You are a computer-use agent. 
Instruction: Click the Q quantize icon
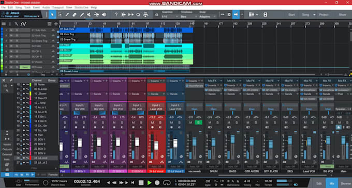(138, 14)
